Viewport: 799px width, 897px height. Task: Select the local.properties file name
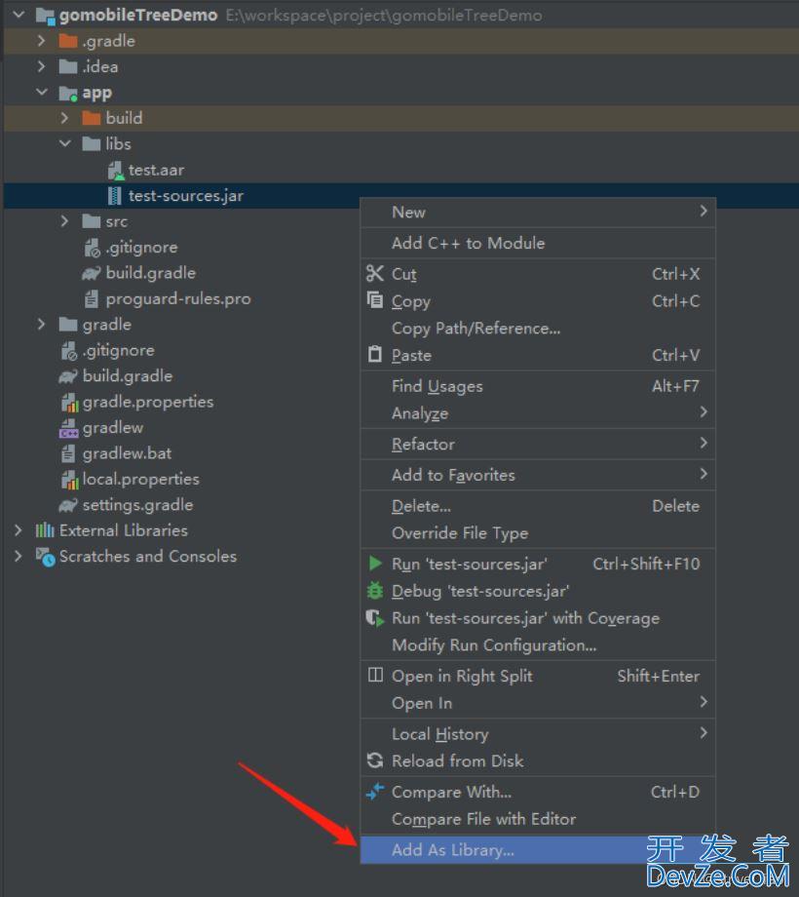click(141, 480)
